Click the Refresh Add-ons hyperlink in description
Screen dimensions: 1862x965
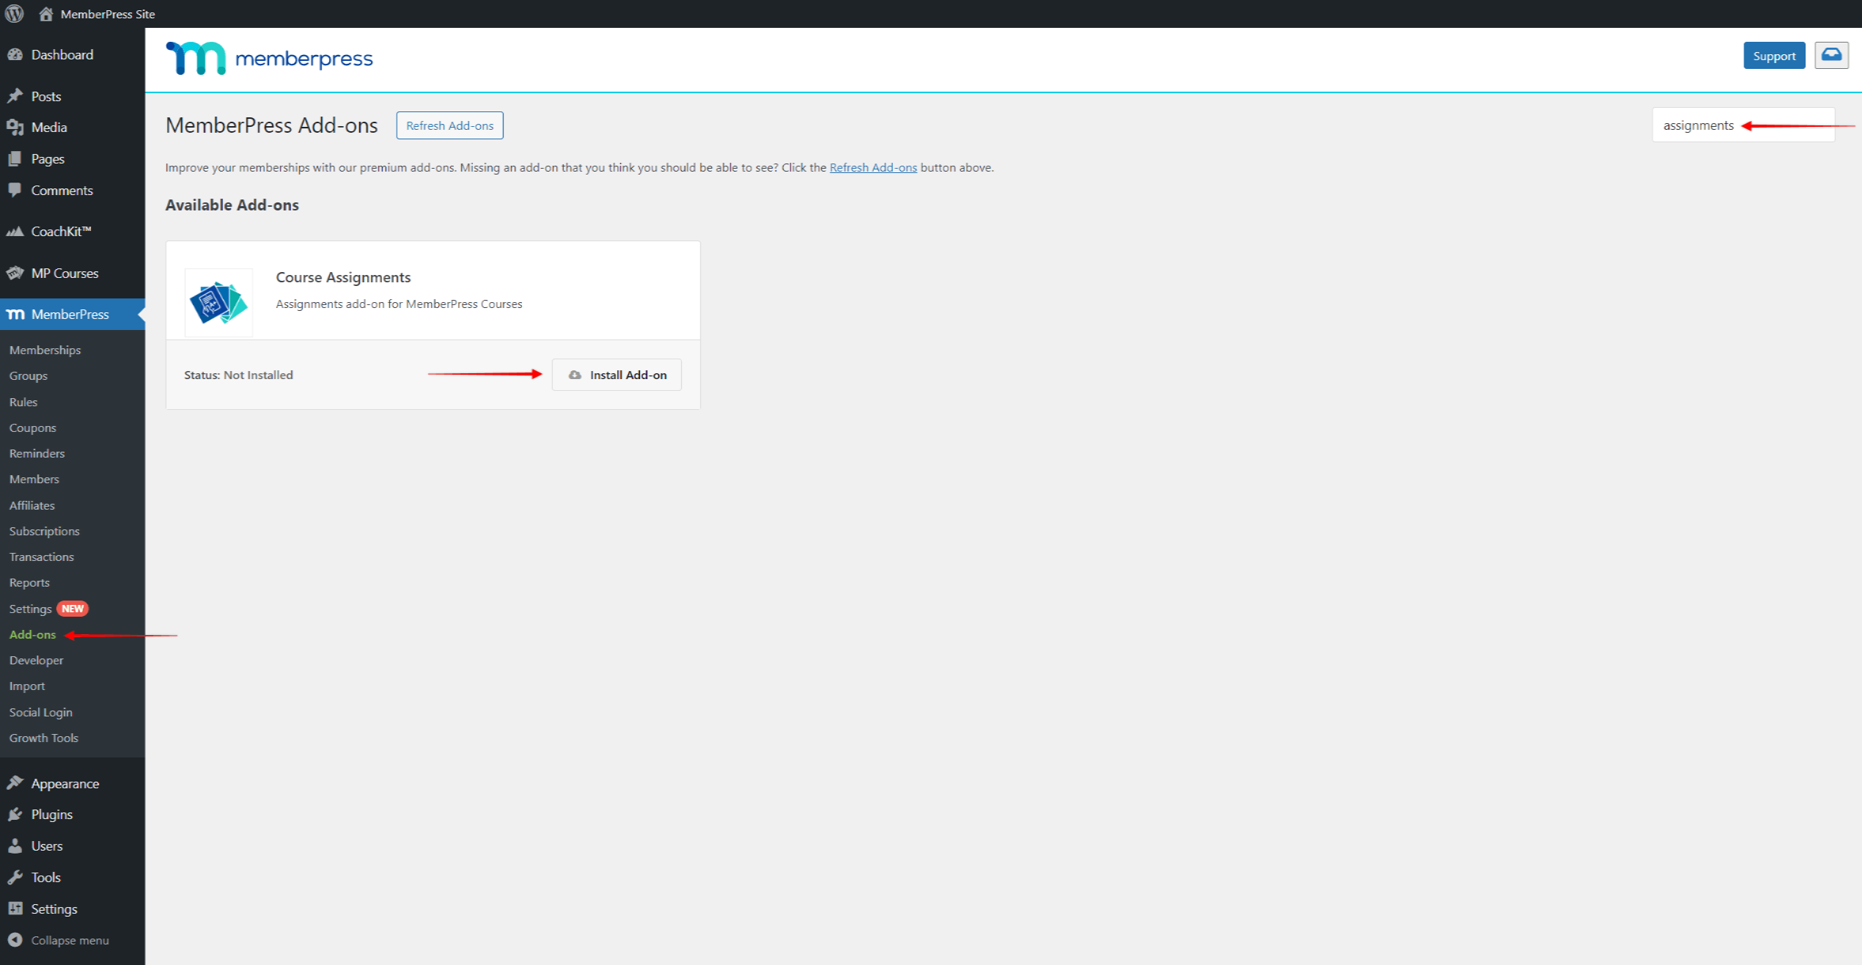click(873, 166)
